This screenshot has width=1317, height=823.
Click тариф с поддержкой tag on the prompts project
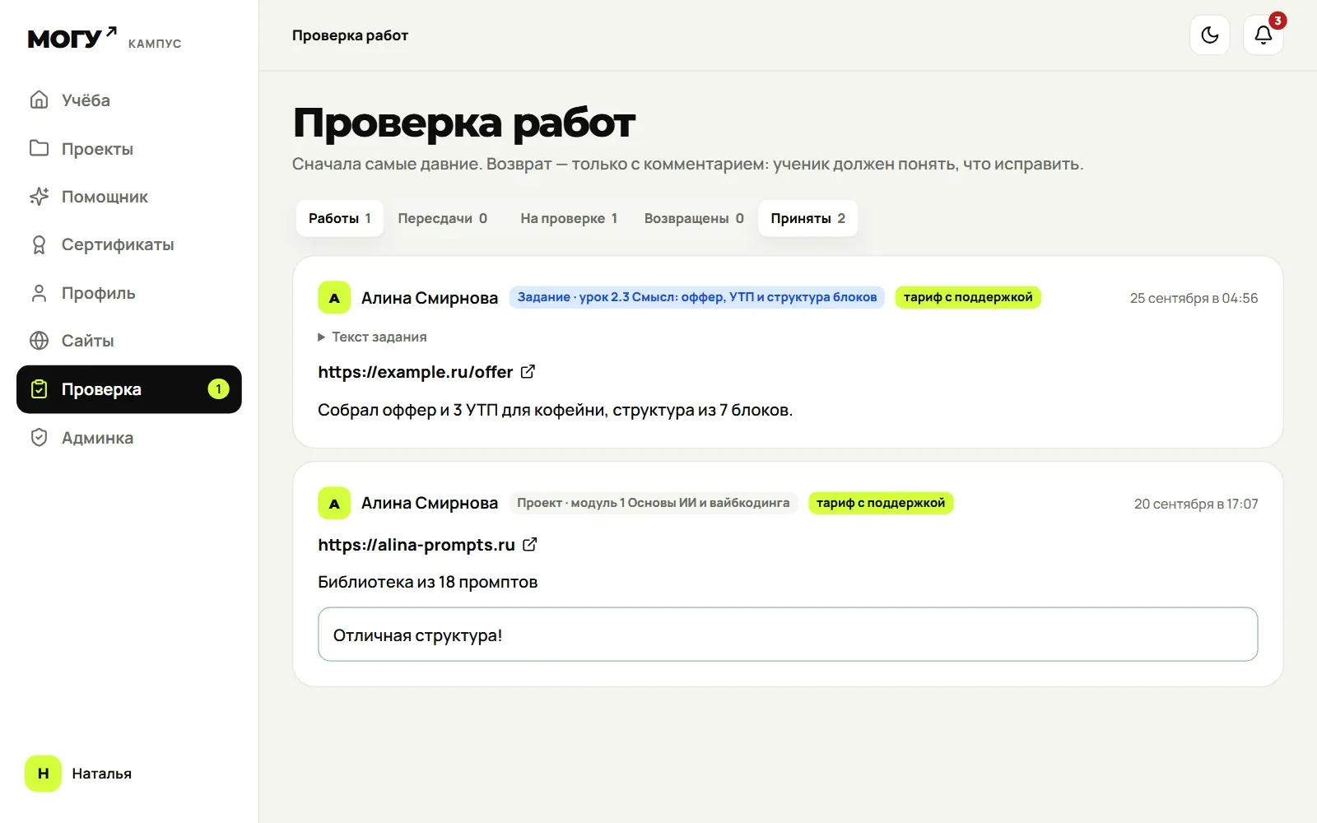tap(881, 503)
